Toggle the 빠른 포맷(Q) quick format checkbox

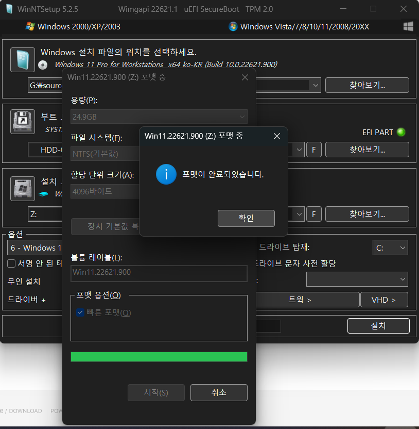(80, 312)
